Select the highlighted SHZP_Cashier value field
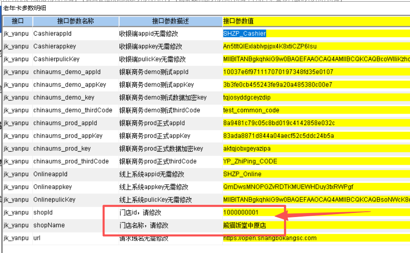The height and width of the screenshot is (253, 410). click(x=245, y=34)
